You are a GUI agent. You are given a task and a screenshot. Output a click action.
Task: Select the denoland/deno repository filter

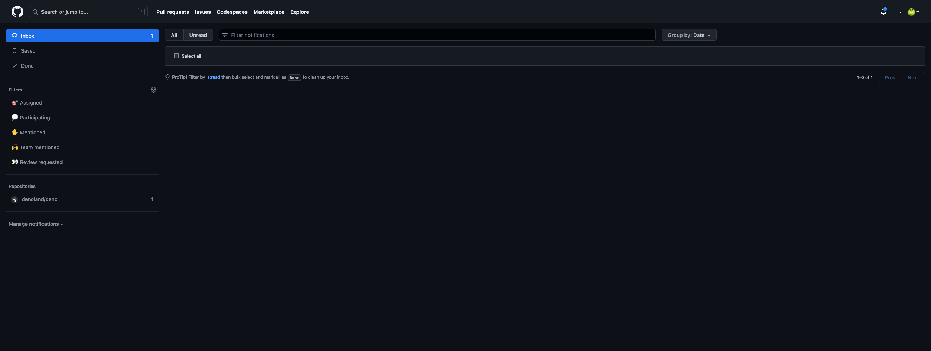(40, 199)
